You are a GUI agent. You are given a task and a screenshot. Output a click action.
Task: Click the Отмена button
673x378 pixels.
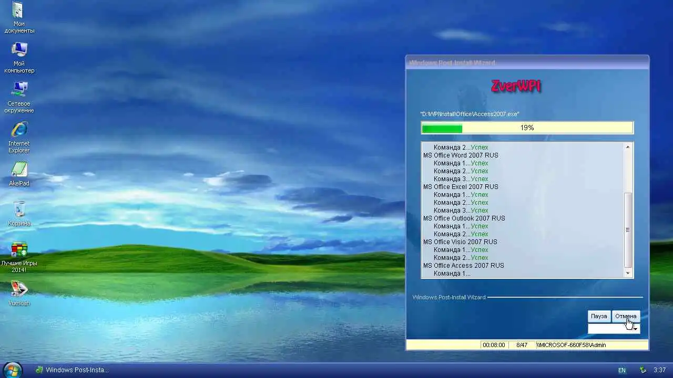(x=626, y=316)
